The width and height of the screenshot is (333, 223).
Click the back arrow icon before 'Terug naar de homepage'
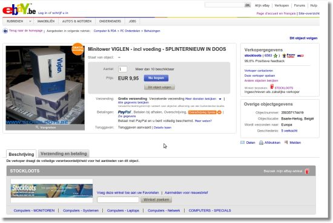[x=5, y=31]
